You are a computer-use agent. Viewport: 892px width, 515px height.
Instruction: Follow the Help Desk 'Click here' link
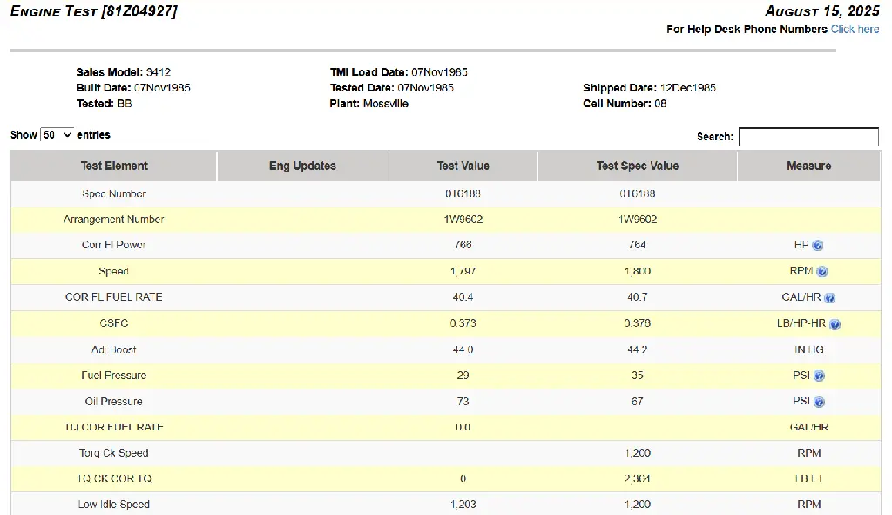pos(855,30)
